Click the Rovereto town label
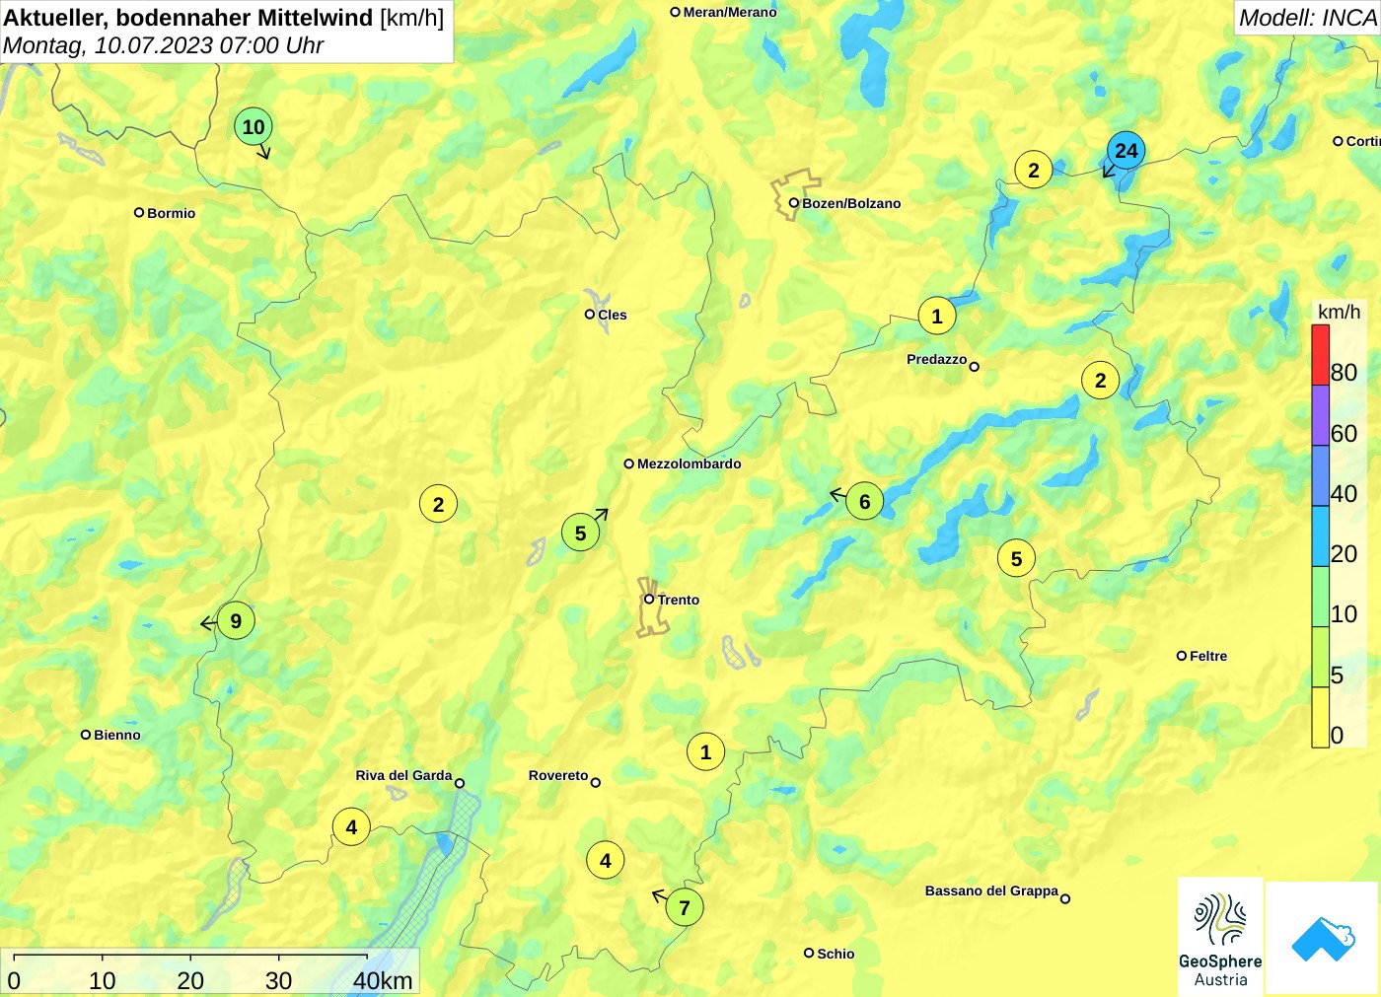 (558, 775)
